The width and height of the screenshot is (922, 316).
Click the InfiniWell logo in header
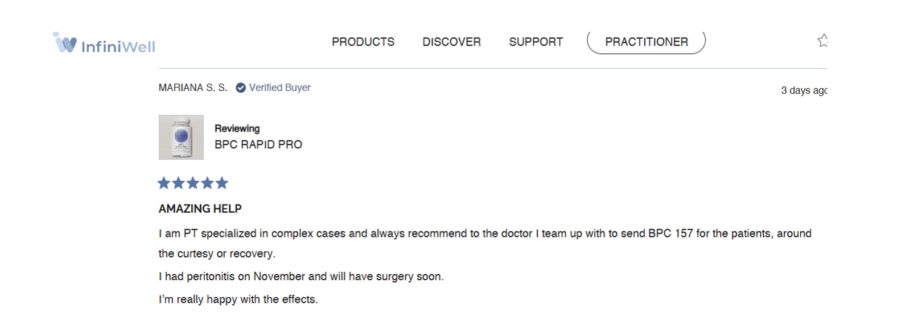pyautogui.click(x=104, y=43)
